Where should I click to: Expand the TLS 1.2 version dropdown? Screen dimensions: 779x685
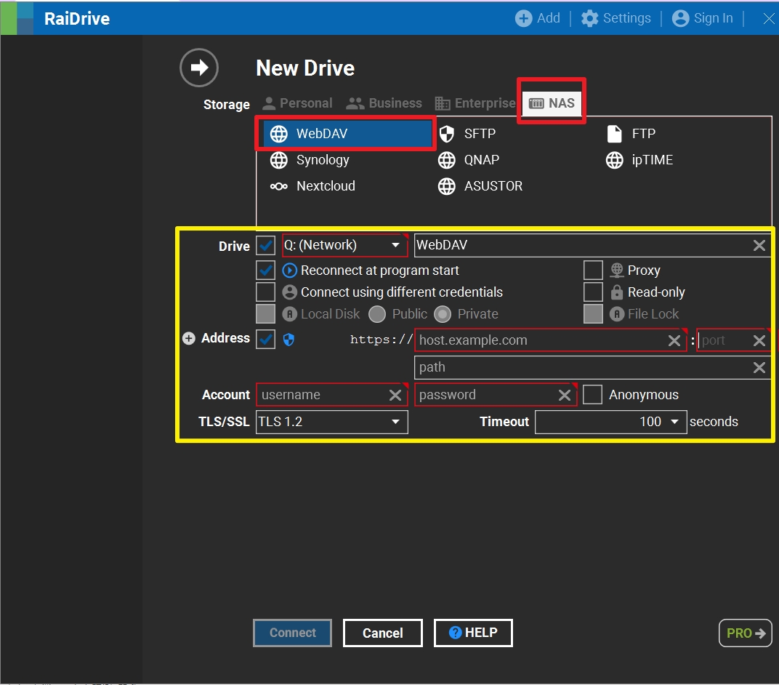pos(395,422)
